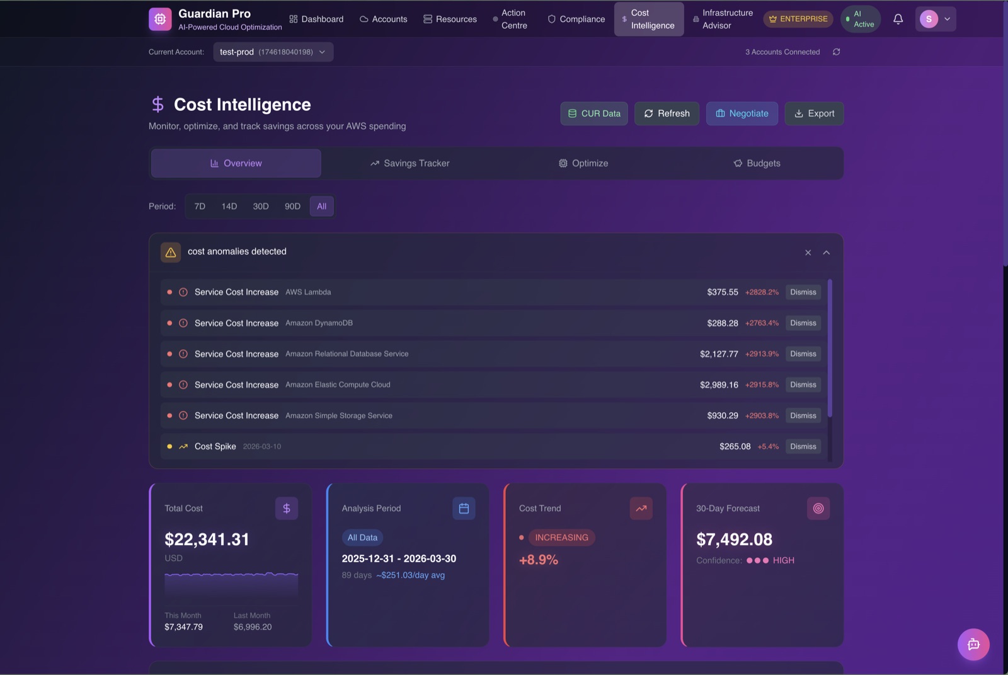This screenshot has height=675, width=1008.
Task: Click the dollar sign icon on Total Cost card
Action: pyautogui.click(x=287, y=508)
